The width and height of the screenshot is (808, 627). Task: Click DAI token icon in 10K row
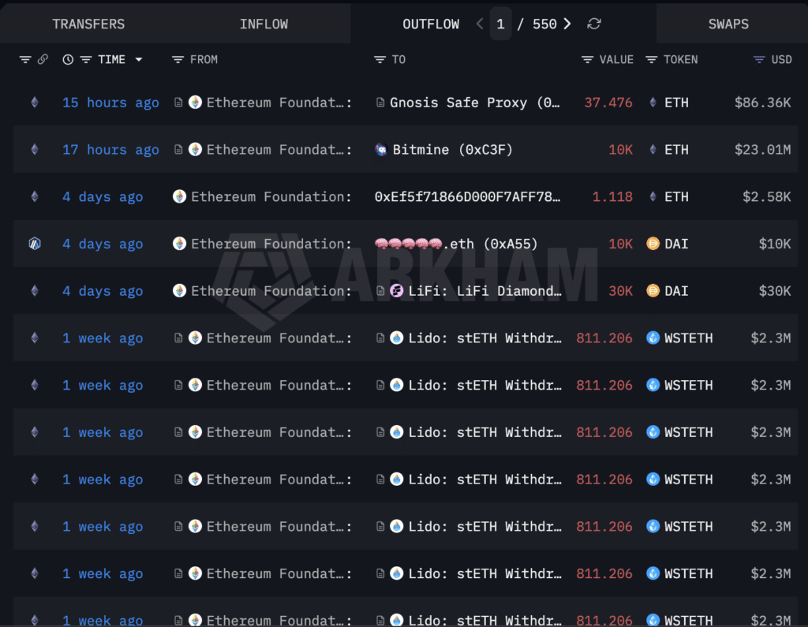[x=653, y=244]
